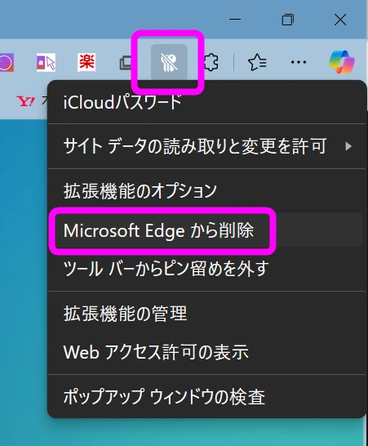
Task: Open the Favorites star icon
Action: tap(257, 62)
